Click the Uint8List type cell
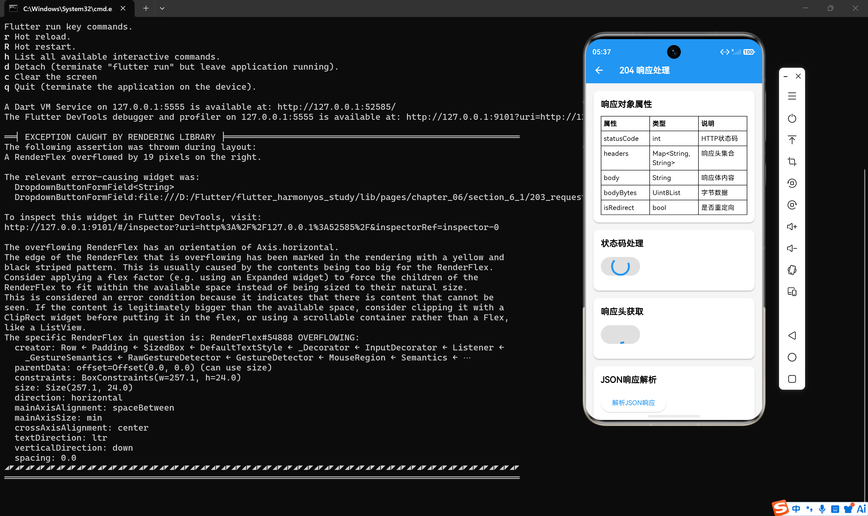 [674, 193]
